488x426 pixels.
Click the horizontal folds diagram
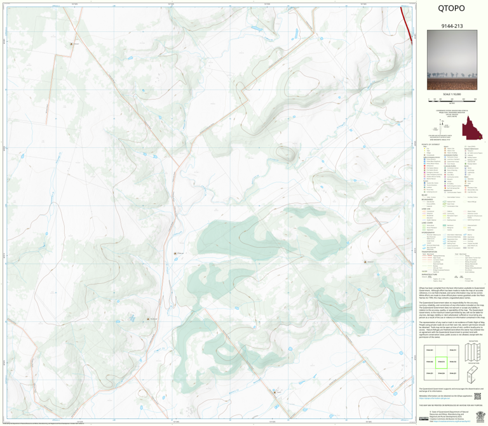tap(473, 374)
